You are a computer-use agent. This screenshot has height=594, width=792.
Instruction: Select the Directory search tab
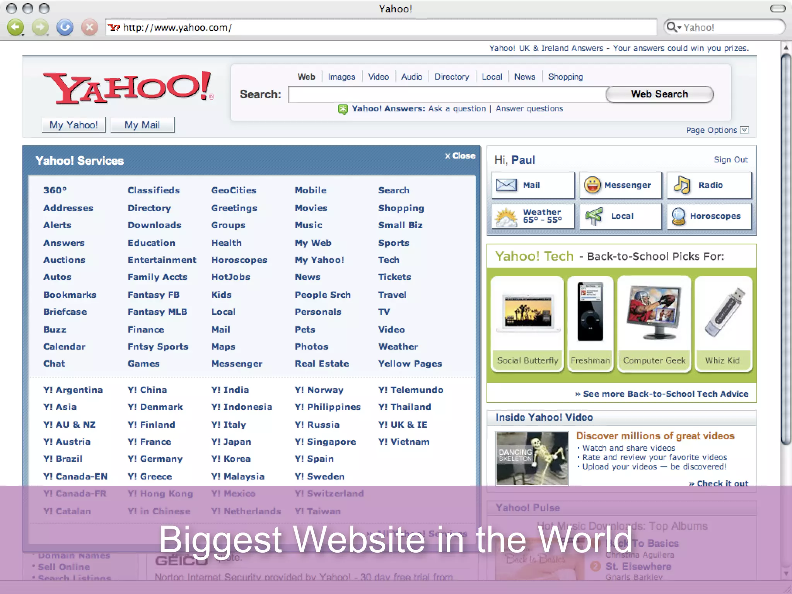pos(452,77)
